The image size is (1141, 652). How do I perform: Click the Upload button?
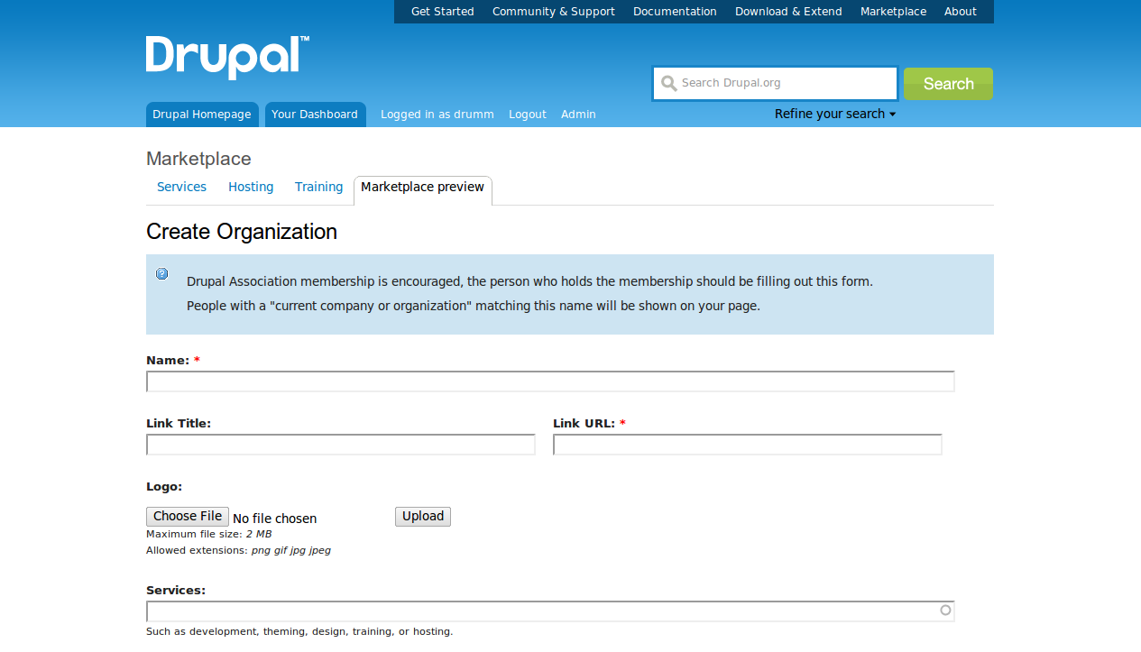coord(423,517)
